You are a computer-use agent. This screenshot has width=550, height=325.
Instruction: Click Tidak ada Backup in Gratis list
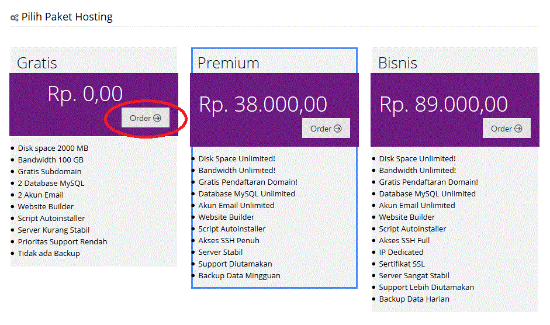tap(49, 253)
